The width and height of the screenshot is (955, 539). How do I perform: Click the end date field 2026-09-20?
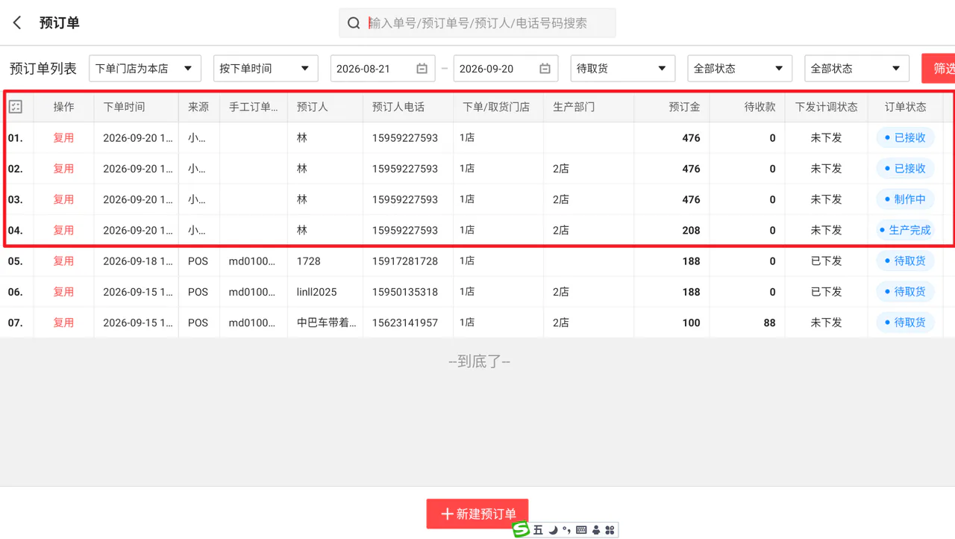click(506, 69)
